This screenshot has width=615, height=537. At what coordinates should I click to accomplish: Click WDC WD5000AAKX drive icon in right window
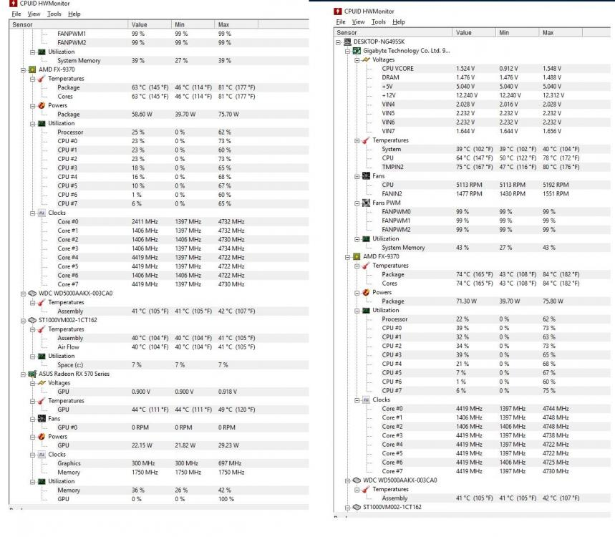click(x=357, y=480)
